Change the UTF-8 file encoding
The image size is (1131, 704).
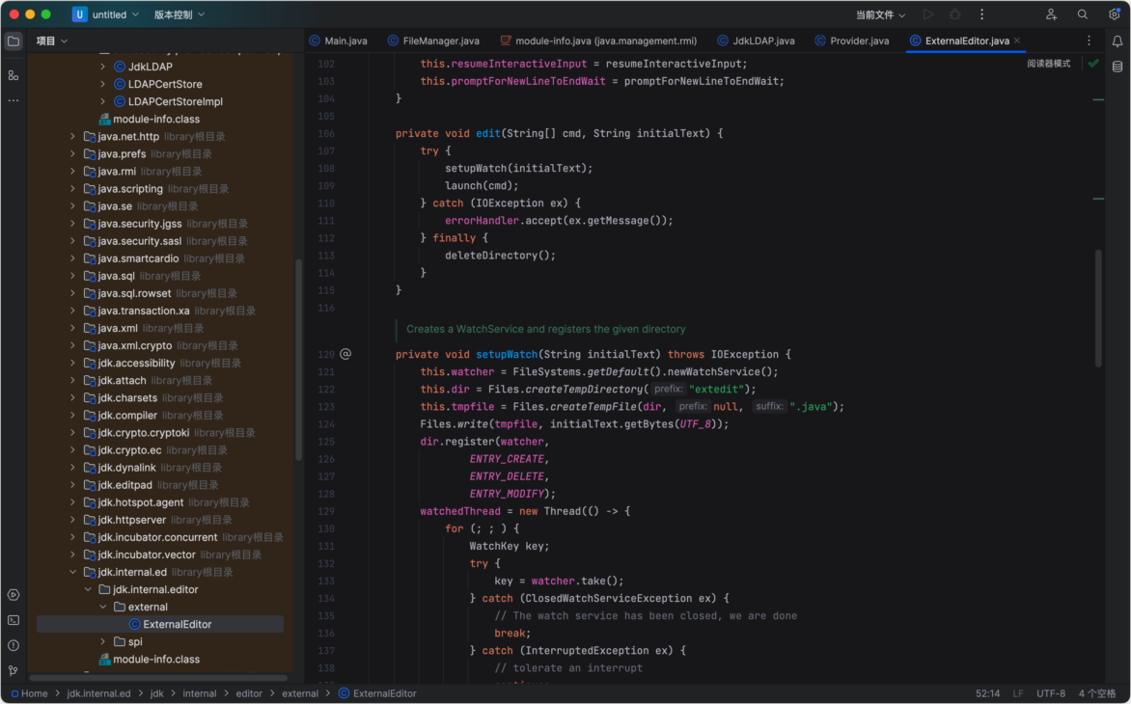pyautogui.click(x=1050, y=693)
